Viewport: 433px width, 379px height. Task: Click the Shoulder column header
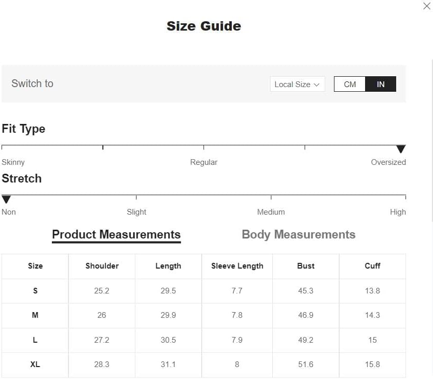click(102, 266)
